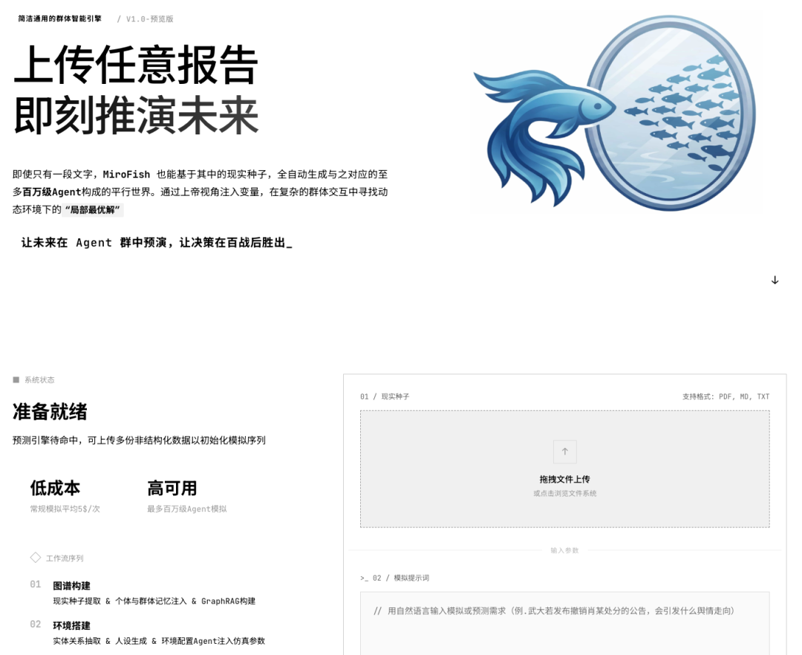Click the V1.0-预览版 version label

click(148, 19)
